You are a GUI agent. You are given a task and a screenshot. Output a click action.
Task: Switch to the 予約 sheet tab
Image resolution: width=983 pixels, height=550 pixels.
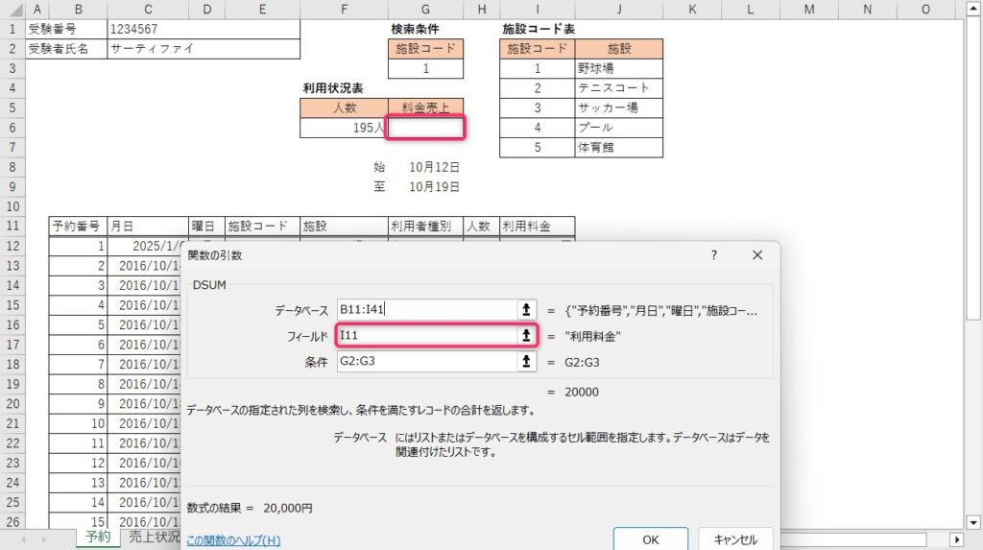coord(98,538)
